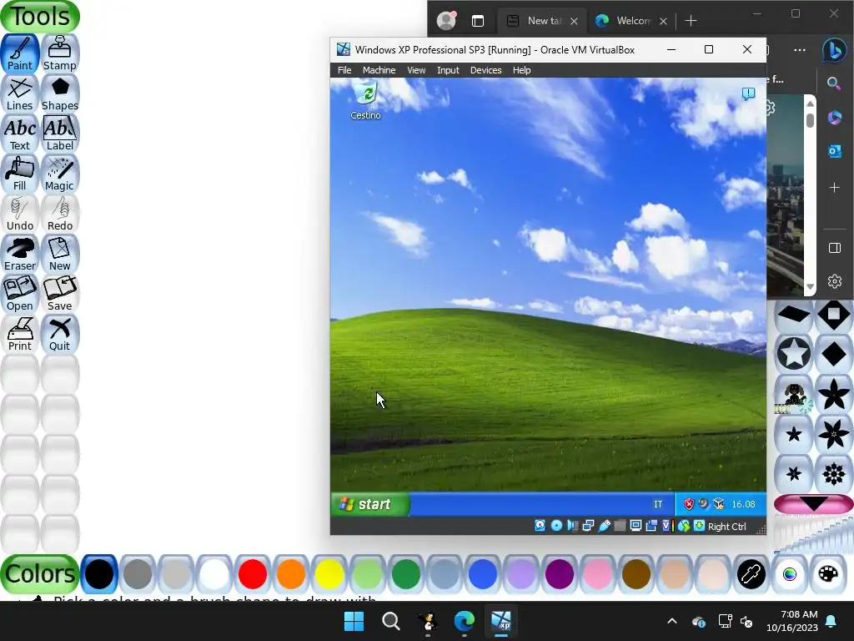Select the diamond with square hole brush
The height and width of the screenshot is (641, 854).
(x=834, y=315)
